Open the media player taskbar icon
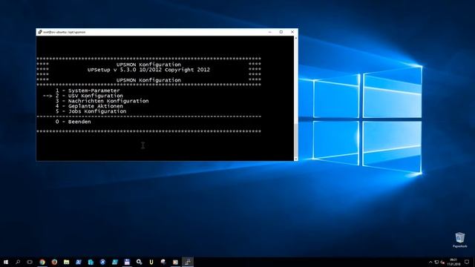 175,262
